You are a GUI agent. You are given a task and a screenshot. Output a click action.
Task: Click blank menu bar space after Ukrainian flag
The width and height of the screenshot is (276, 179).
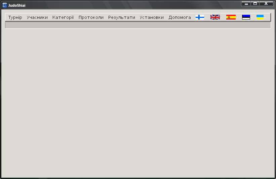tap(268, 17)
